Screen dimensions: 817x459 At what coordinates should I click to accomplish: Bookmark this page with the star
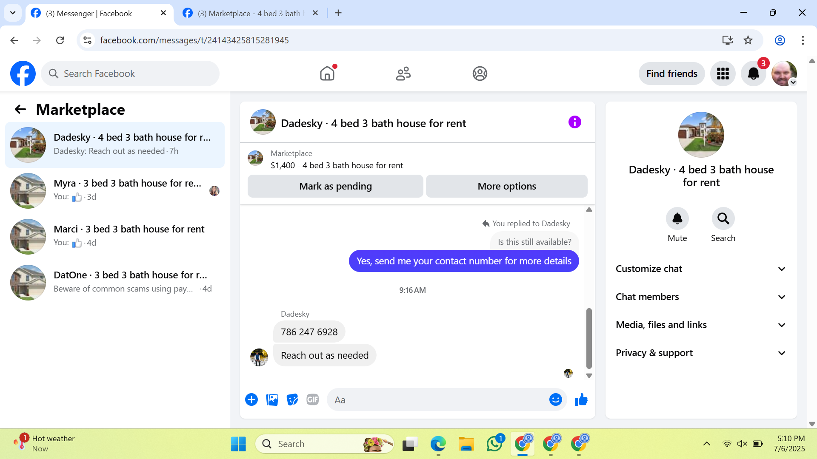point(748,40)
